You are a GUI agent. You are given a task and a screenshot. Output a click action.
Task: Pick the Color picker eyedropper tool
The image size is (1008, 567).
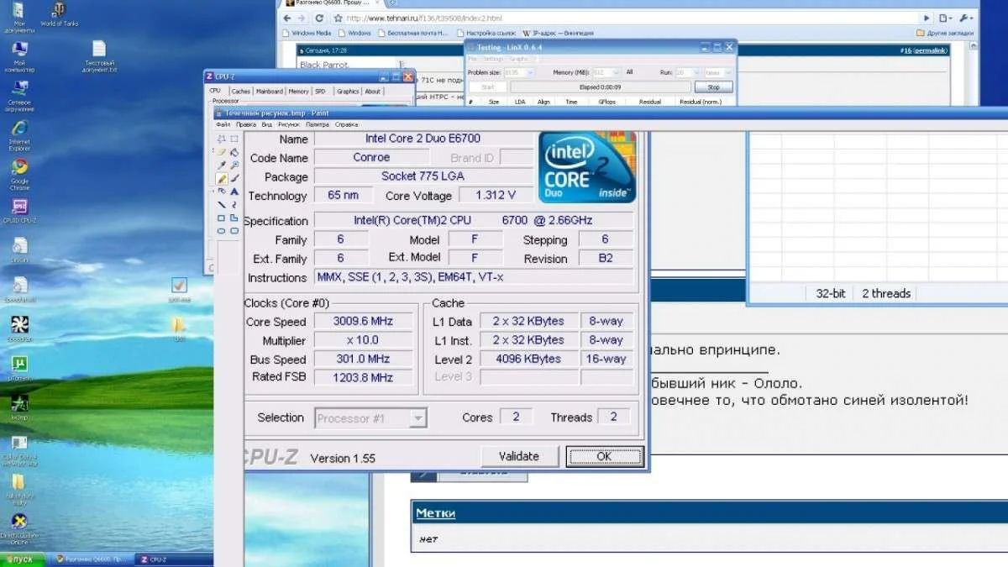coord(222,165)
